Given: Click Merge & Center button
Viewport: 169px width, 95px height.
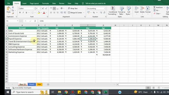Looking at the screenshot, I should tap(75, 13).
